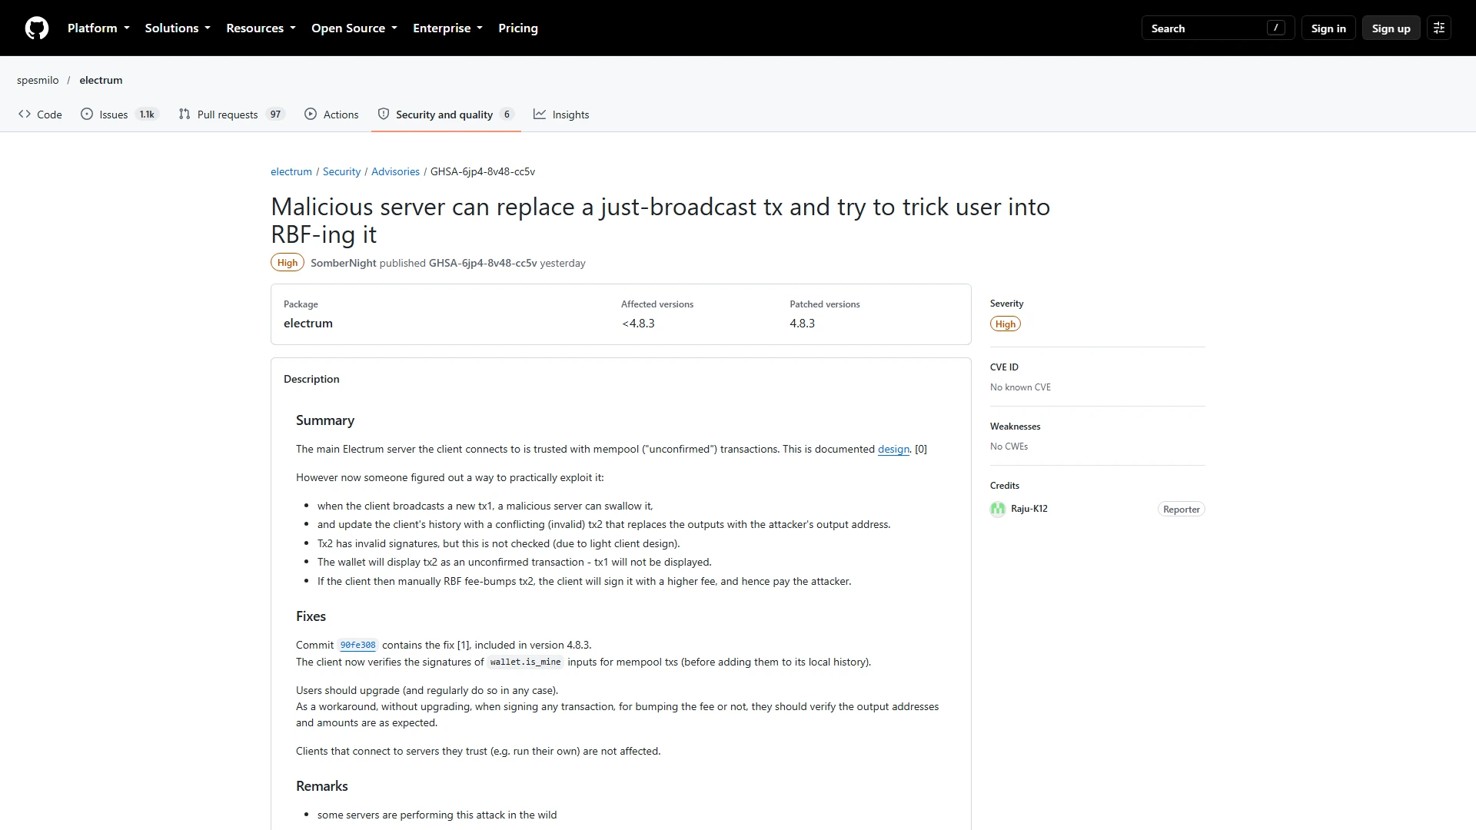Expand the Enterprise dropdown menu
Image resolution: width=1476 pixels, height=830 pixels.
(447, 28)
